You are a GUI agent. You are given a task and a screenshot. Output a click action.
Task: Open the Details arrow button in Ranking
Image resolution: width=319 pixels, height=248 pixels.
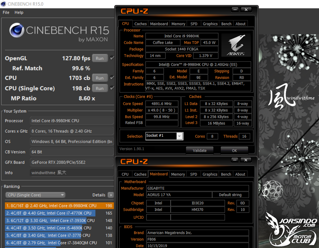click(111, 195)
